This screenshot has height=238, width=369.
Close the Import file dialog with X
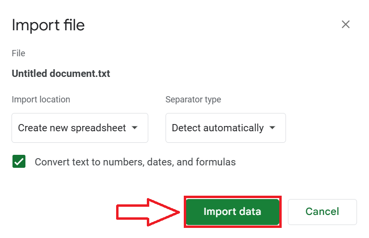click(x=345, y=25)
